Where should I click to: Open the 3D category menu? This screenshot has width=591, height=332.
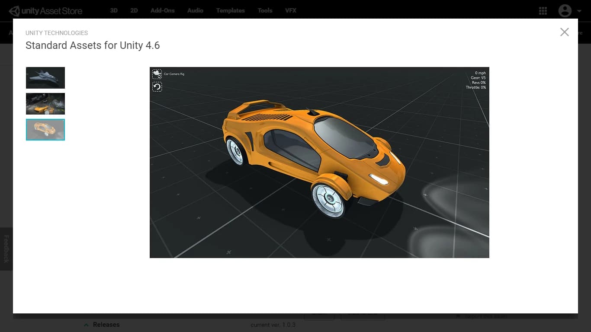point(114,10)
